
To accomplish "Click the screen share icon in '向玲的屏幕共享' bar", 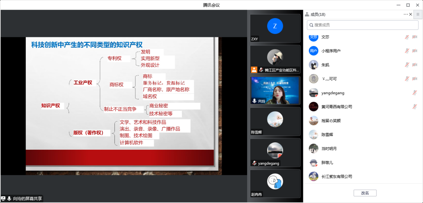I will coord(4,198).
